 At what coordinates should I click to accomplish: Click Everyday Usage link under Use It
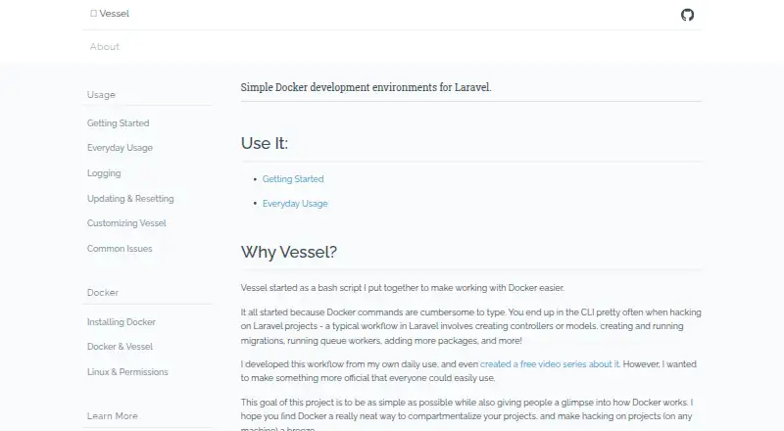click(295, 204)
